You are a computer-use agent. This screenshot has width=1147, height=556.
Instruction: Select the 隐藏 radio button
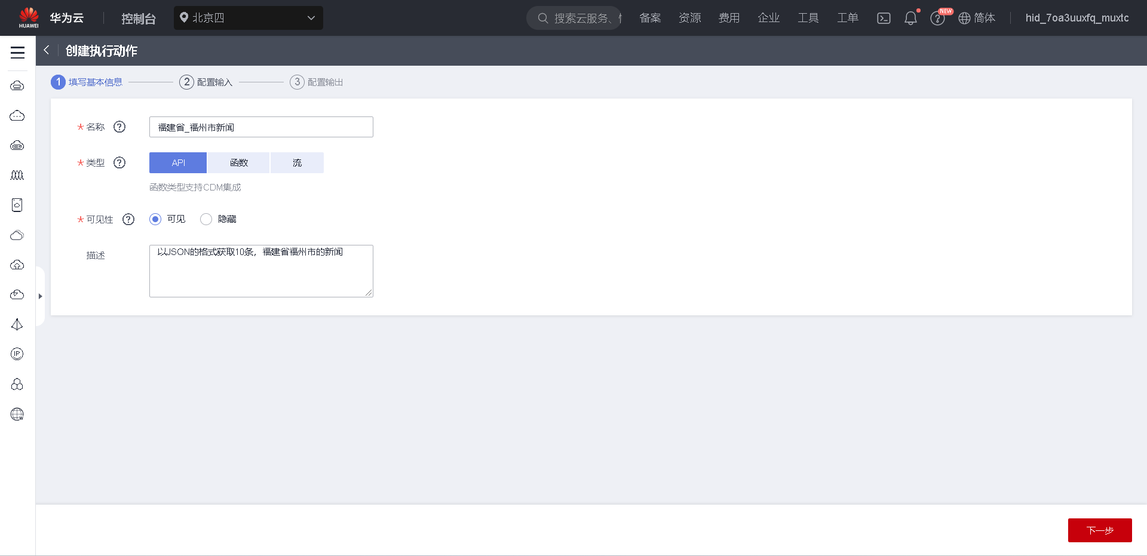206,219
